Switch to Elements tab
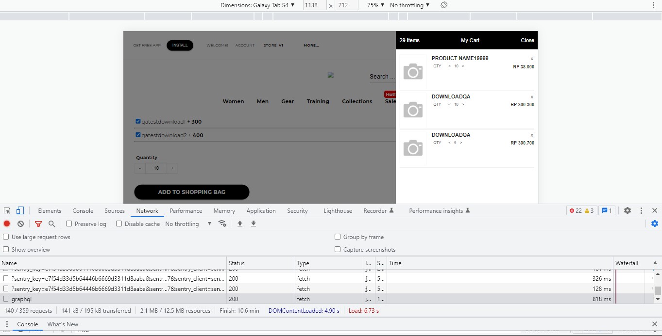The height and width of the screenshot is (336, 662). tap(50, 210)
